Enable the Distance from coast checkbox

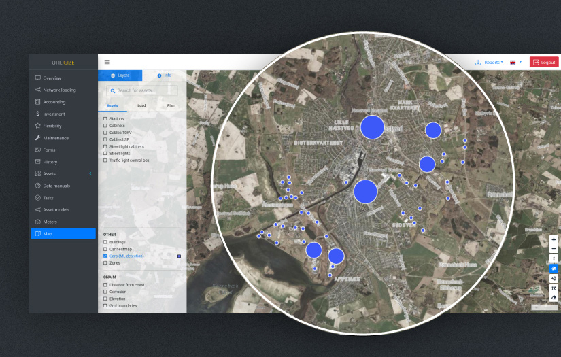tap(105, 285)
